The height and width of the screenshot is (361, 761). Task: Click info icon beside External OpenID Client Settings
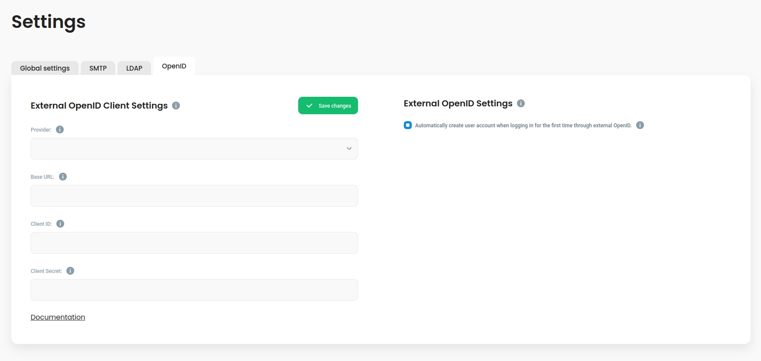[x=176, y=106]
